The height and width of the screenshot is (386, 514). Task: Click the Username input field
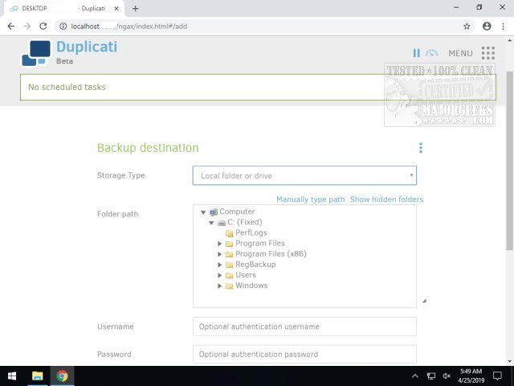[x=304, y=326]
